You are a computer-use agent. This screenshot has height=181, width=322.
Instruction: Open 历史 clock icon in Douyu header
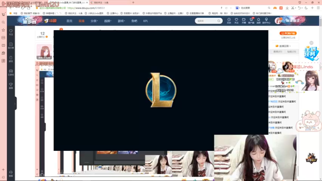(229, 21)
